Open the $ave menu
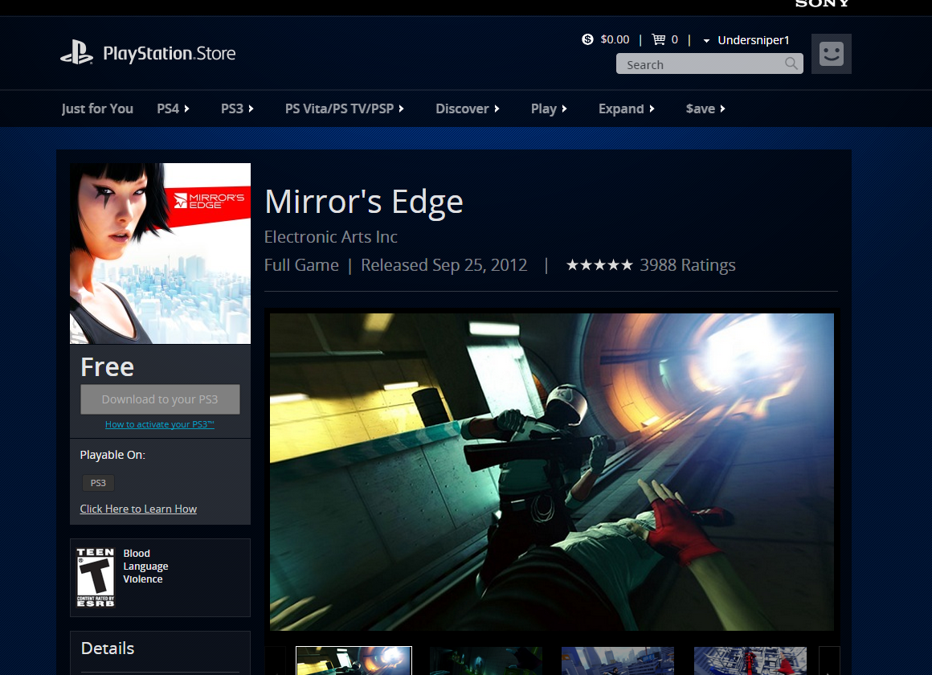 (x=705, y=108)
